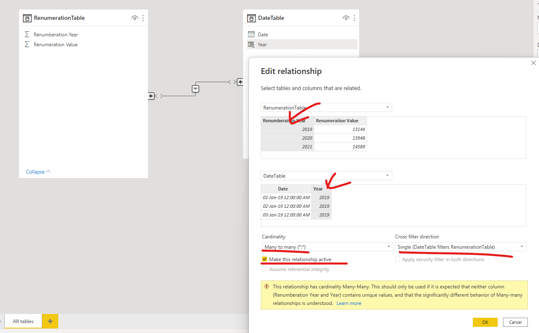Click the 13948 value cell in preview
This screenshot has width=539, height=333.
(340, 138)
